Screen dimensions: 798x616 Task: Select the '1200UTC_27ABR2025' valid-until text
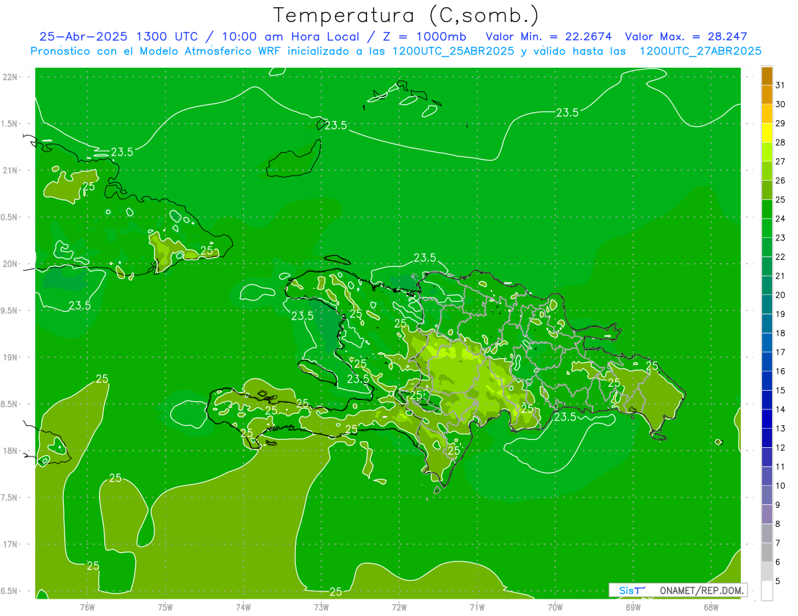(x=700, y=51)
